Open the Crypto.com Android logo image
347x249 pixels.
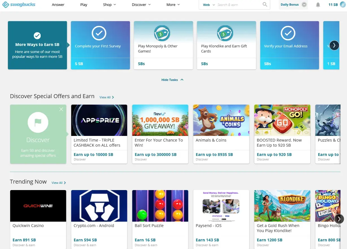point(99,206)
